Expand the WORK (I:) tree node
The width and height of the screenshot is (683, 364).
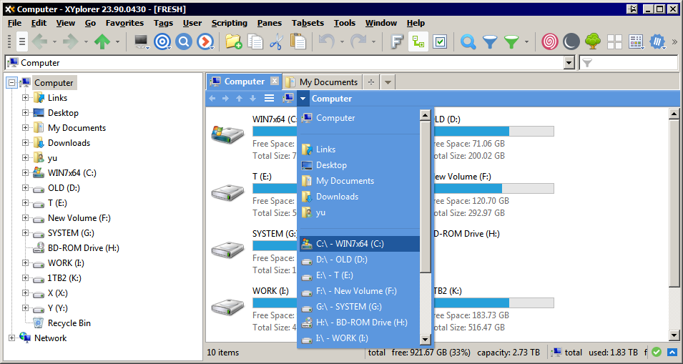tap(25, 263)
